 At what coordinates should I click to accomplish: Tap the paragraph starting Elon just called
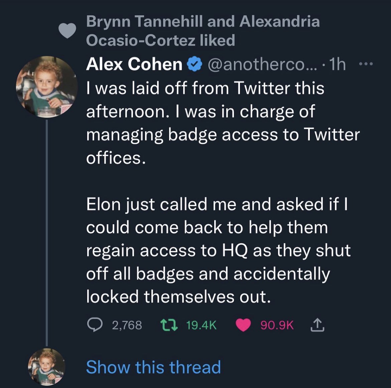pos(218,250)
